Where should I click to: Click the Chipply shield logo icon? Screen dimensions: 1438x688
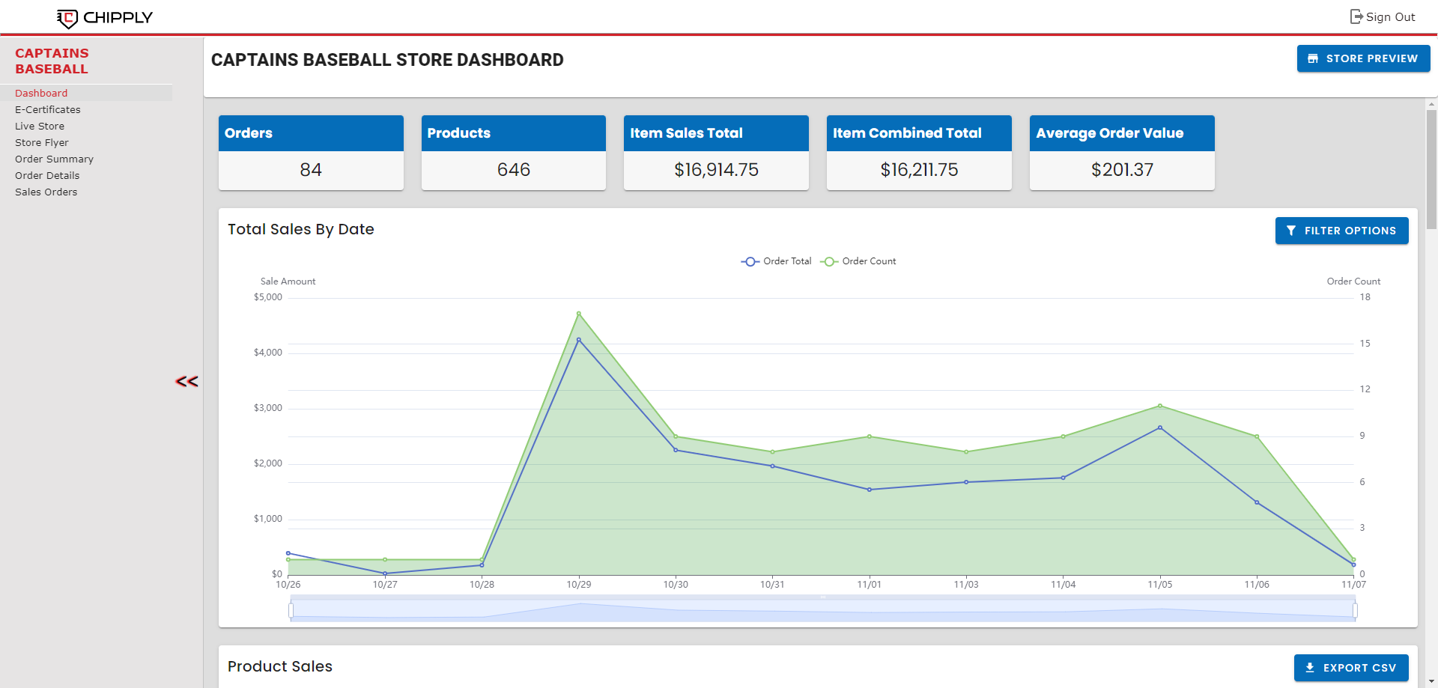pyautogui.click(x=67, y=18)
